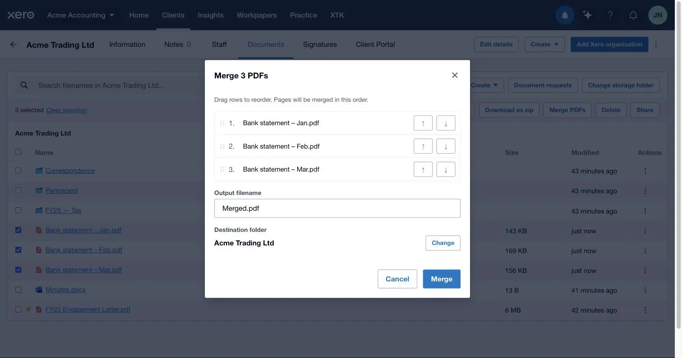The width and height of the screenshot is (682, 358).
Task: Open the Insights menu
Action: pos(211,15)
